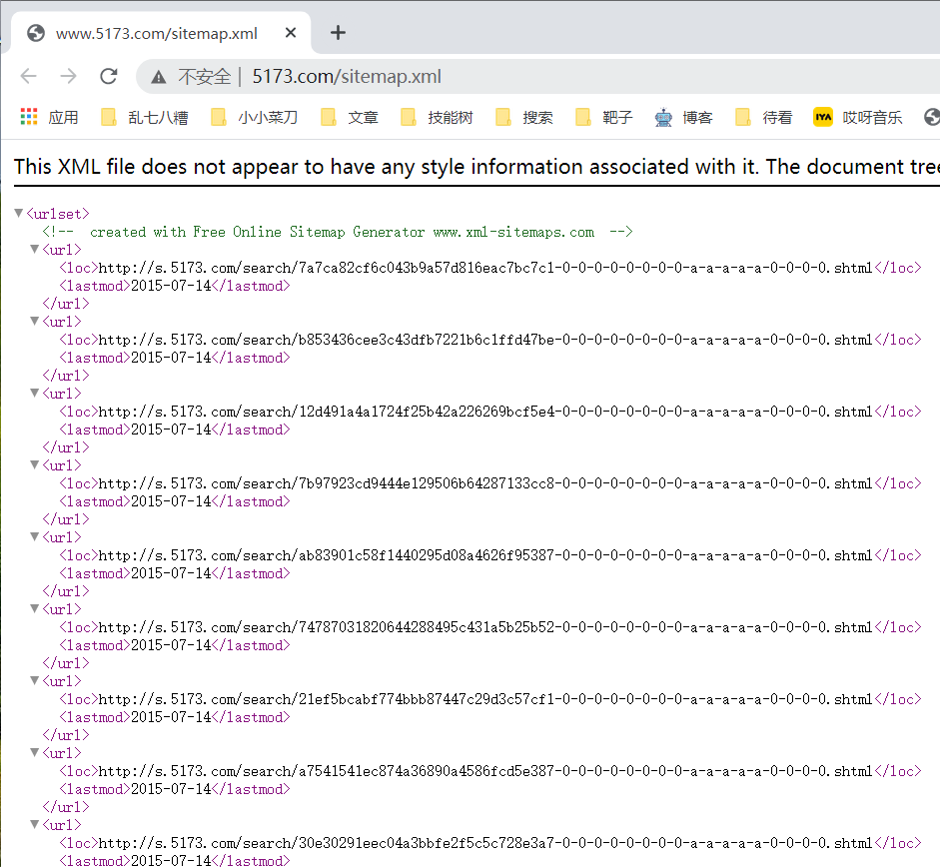940x867 pixels.
Task: Collapse the url node containing 12d491a4a1724f25
Action: tap(35, 393)
